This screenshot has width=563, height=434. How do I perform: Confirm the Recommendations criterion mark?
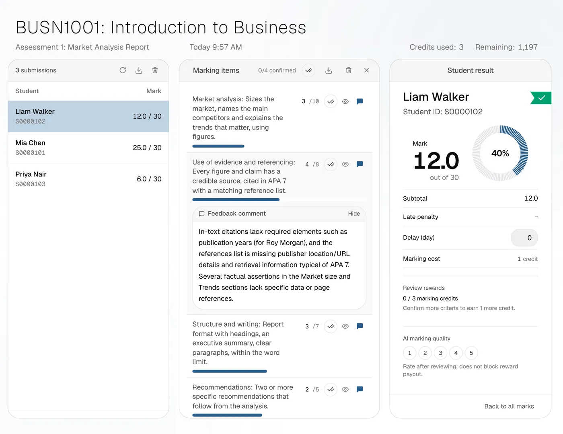point(331,389)
